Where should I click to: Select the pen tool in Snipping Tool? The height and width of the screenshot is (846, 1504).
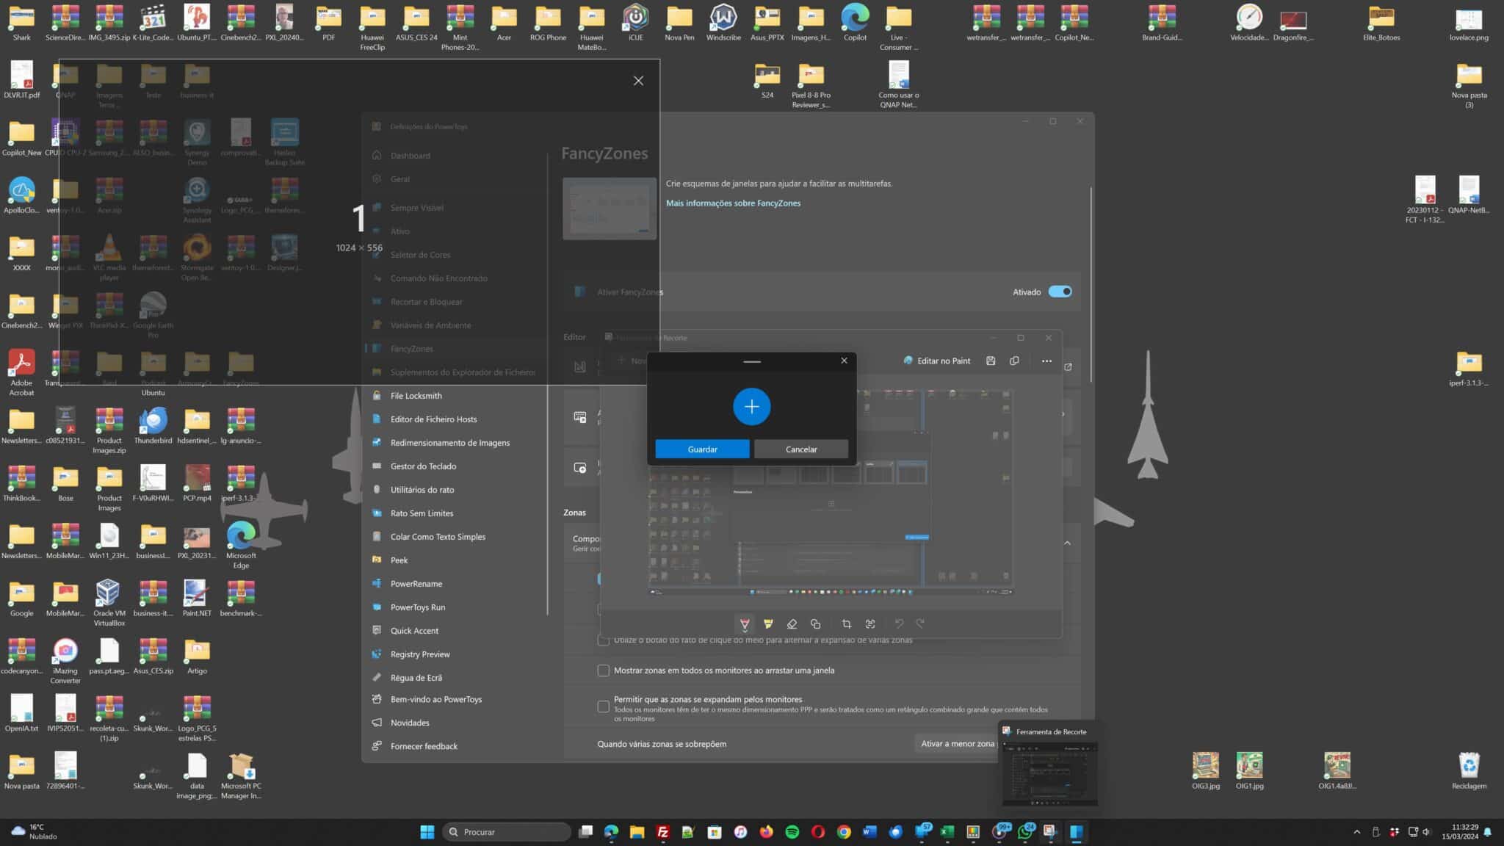[x=745, y=623]
